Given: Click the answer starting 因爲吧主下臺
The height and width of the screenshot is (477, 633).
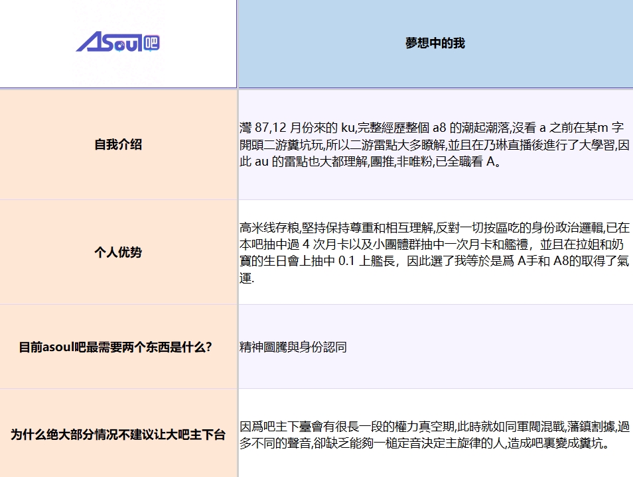Looking at the screenshot, I should pos(435,435).
